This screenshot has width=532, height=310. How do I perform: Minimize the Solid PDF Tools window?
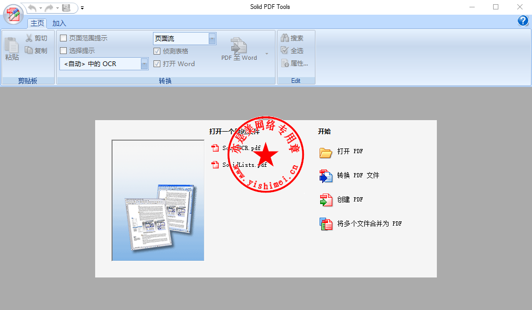pos(472,7)
